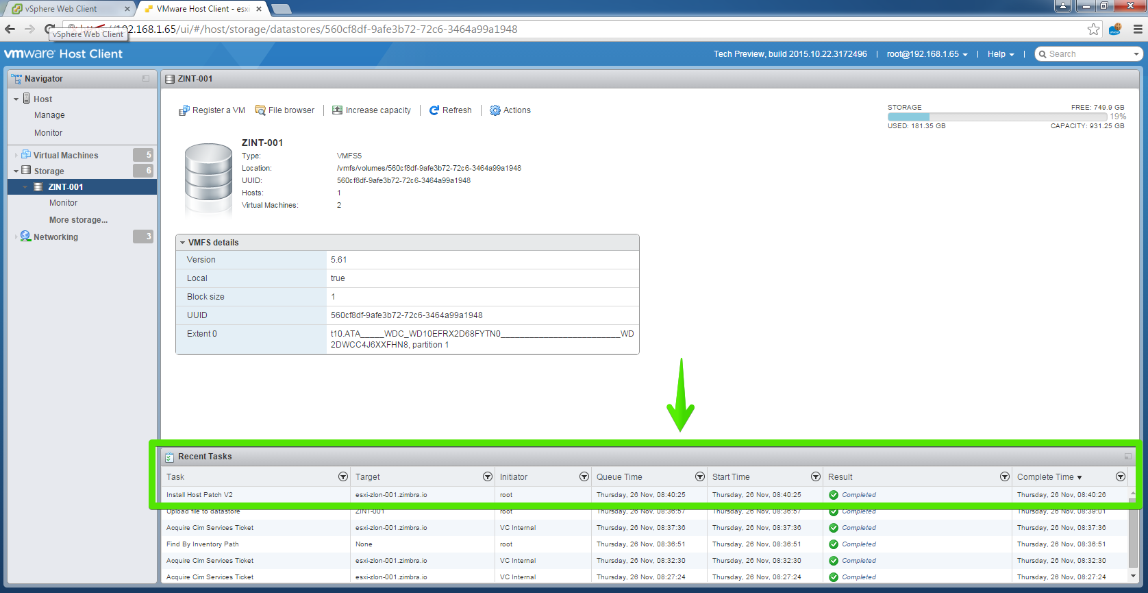Click the Navigator panel icon
The height and width of the screenshot is (593, 1148).
pos(16,79)
